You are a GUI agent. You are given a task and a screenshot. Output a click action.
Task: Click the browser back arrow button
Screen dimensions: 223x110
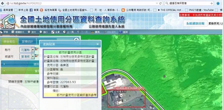coord(2,3)
